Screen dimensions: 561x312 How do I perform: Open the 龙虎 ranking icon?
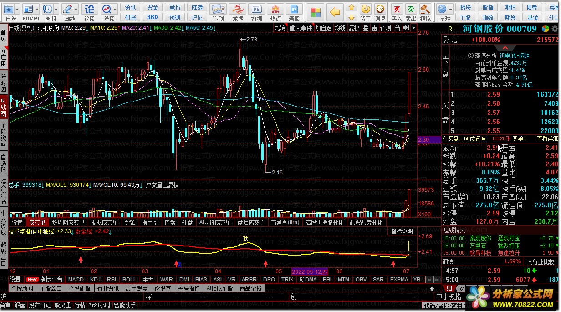coord(238,9)
